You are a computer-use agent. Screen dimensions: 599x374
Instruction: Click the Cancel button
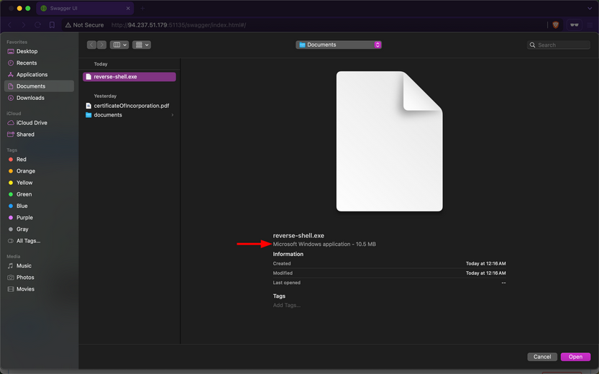[x=542, y=357]
